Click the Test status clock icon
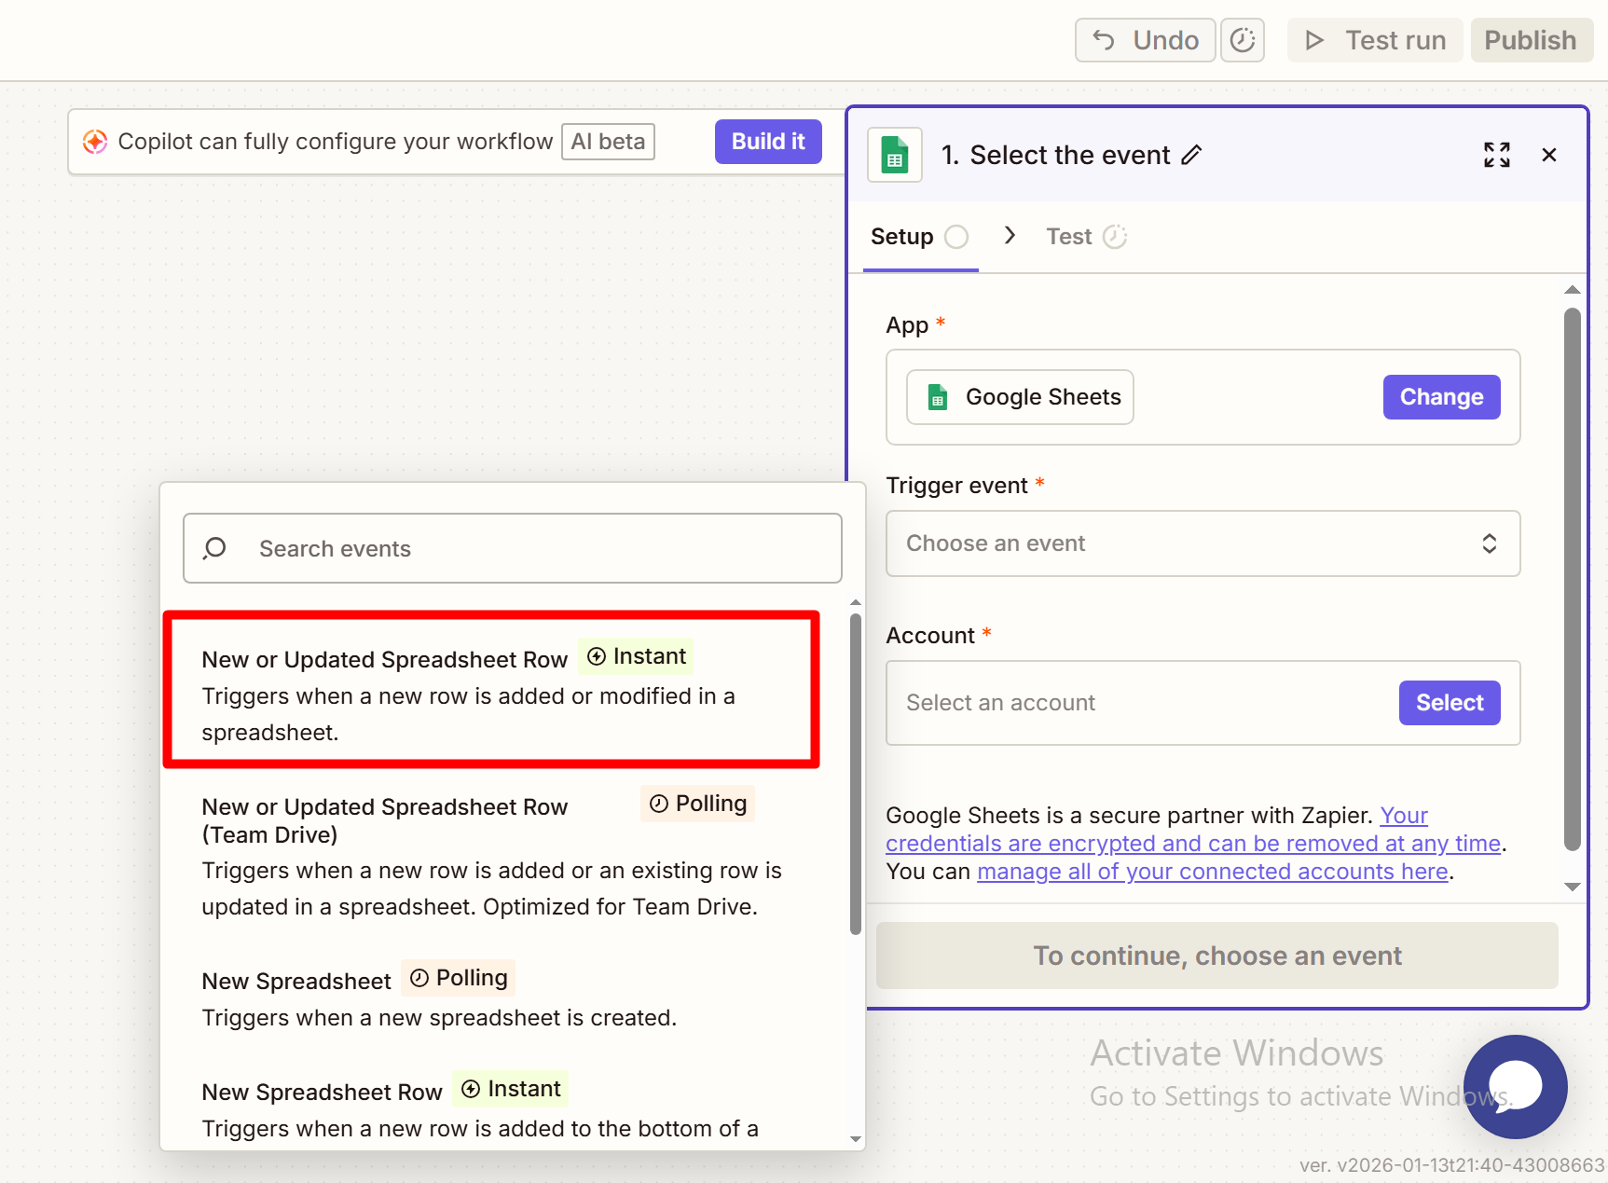The height and width of the screenshot is (1183, 1608). [x=1115, y=237]
